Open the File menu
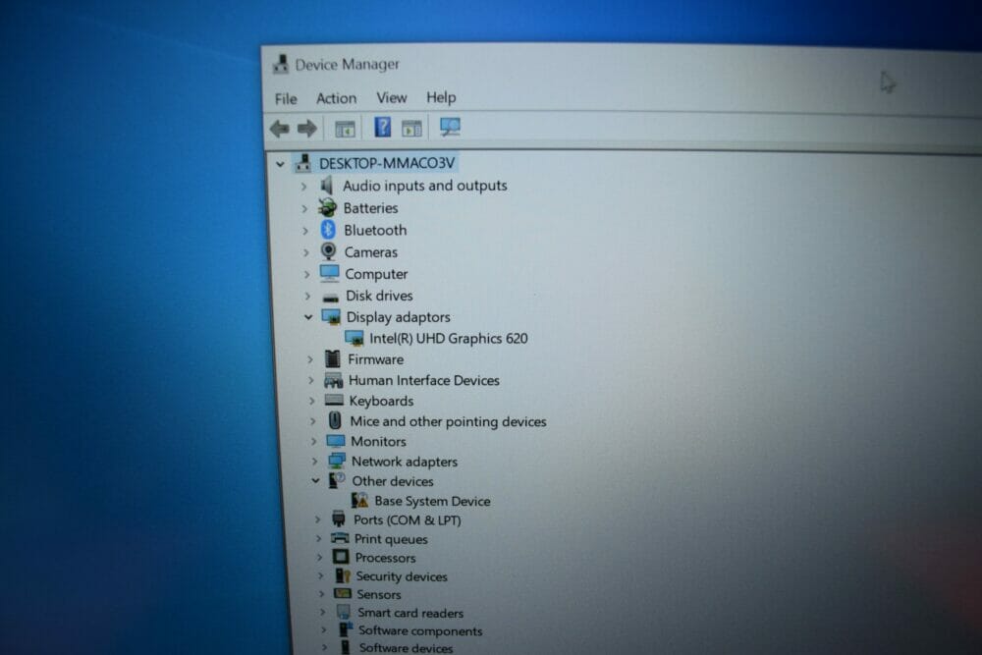Viewport: 982px width, 655px height. coord(286,99)
